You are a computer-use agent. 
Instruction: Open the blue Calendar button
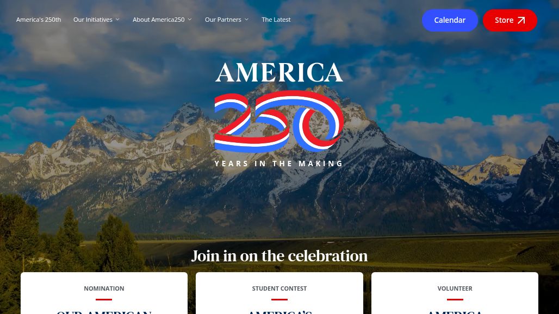pyautogui.click(x=450, y=20)
